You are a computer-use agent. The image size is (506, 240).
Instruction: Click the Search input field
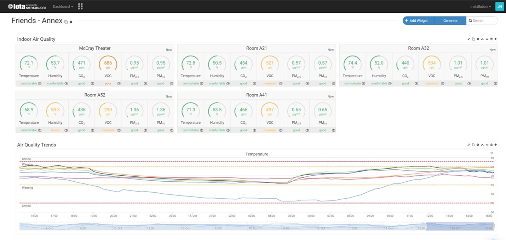(483, 21)
